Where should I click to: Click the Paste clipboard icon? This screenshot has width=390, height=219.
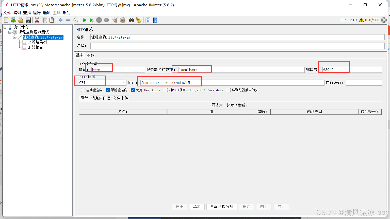tap(52, 20)
